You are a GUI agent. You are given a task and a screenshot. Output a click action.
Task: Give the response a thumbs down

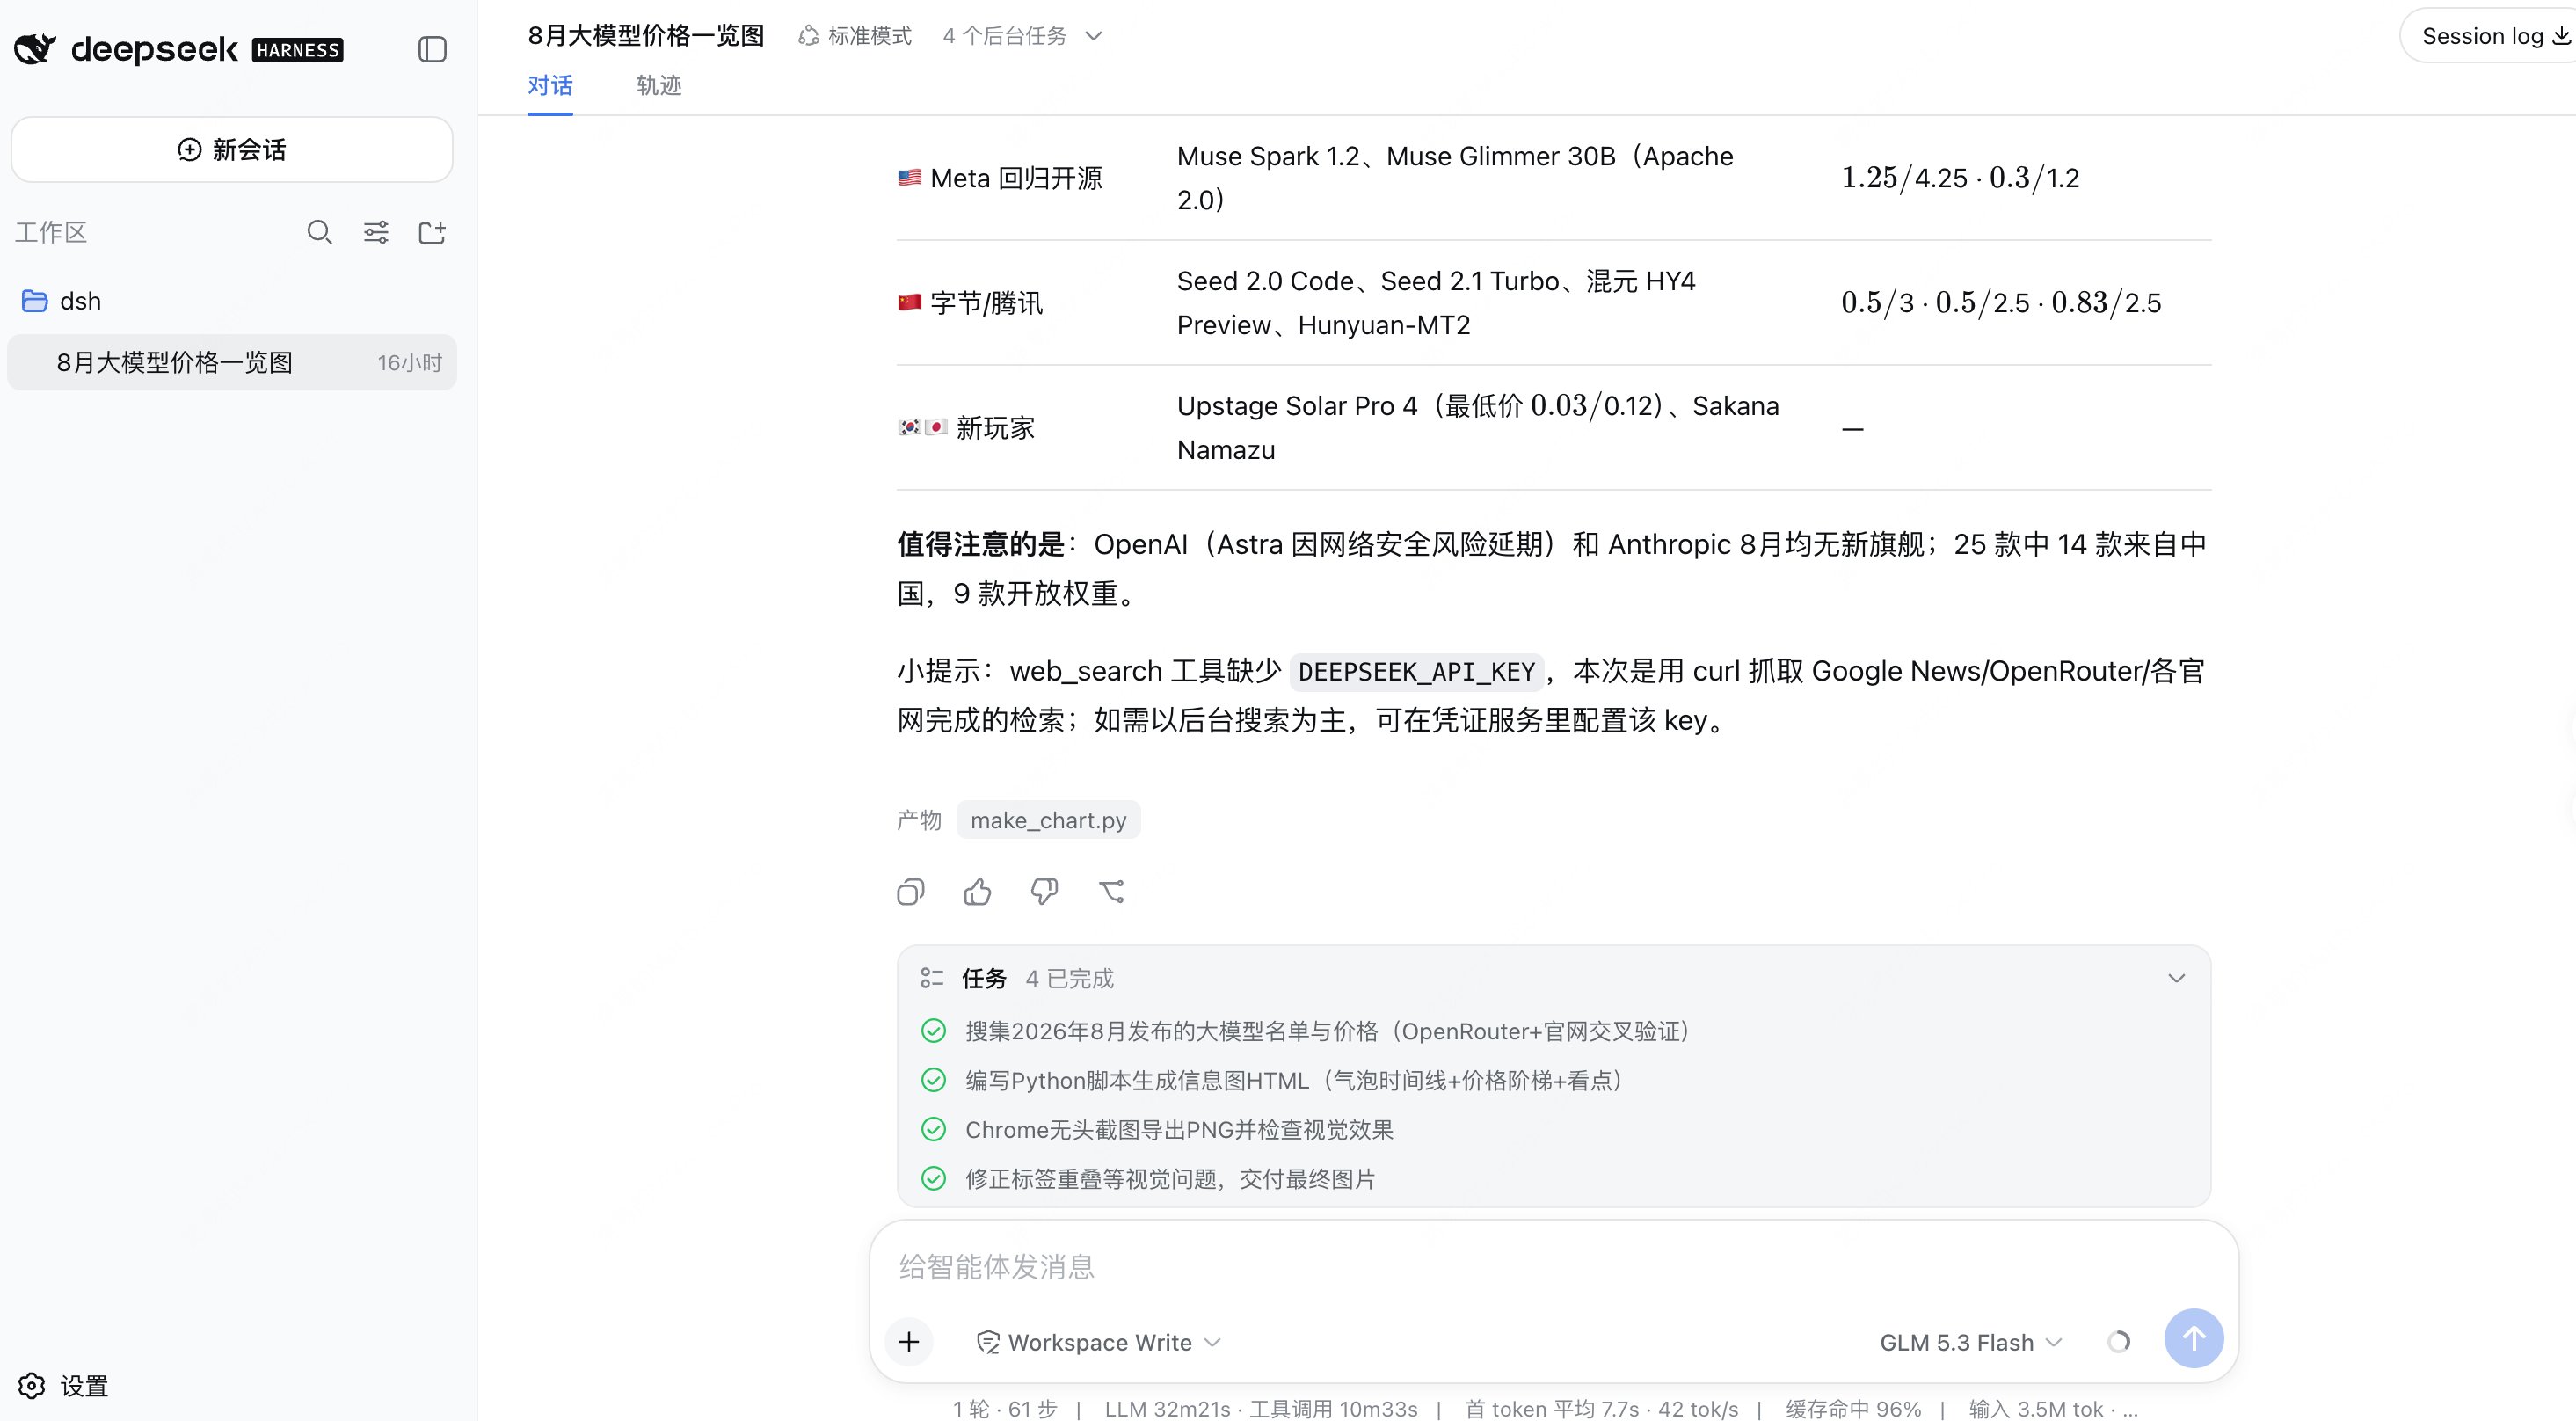pyautogui.click(x=1044, y=891)
